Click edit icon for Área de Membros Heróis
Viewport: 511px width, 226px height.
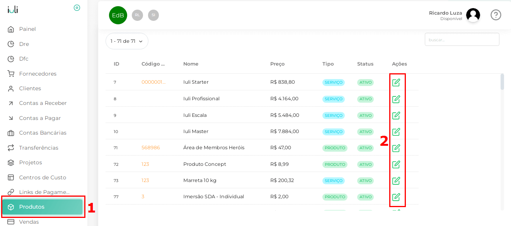coord(396,148)
